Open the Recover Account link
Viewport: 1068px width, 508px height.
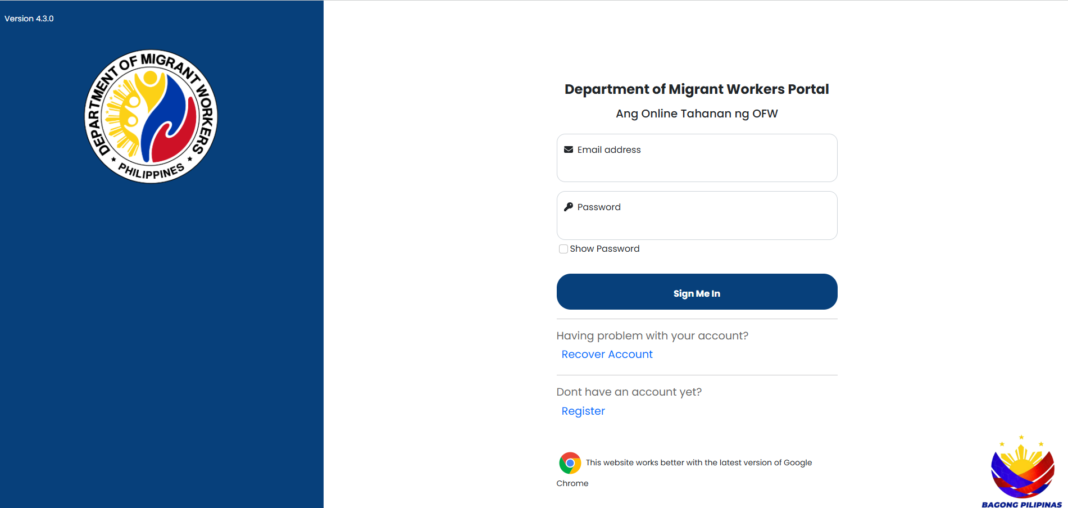tap(607, 355)
